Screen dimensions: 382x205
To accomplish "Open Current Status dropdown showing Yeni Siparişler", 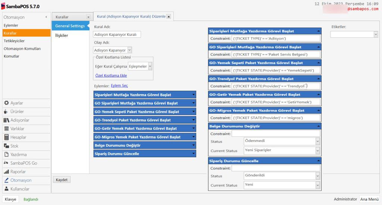I will 317,150.
